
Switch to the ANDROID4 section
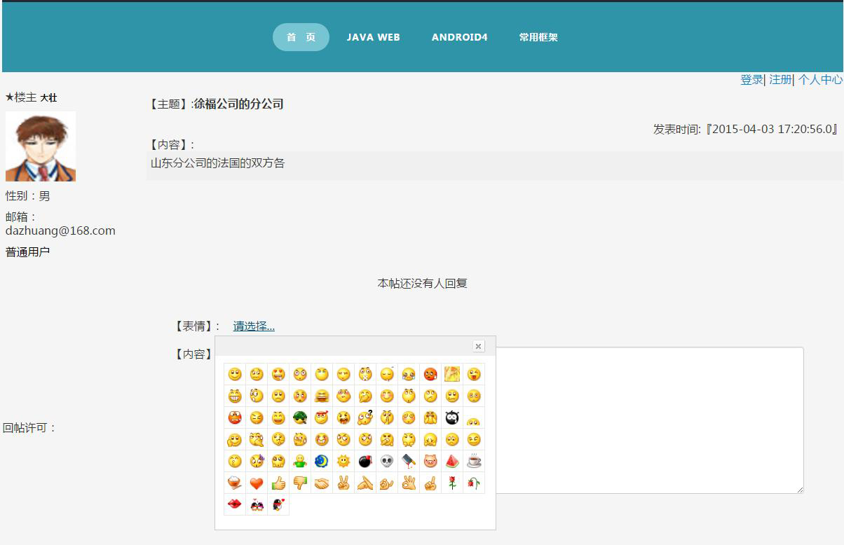point(459,37)
